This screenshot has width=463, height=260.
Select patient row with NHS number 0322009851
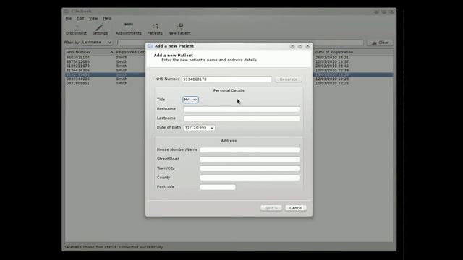click(78, 84)
